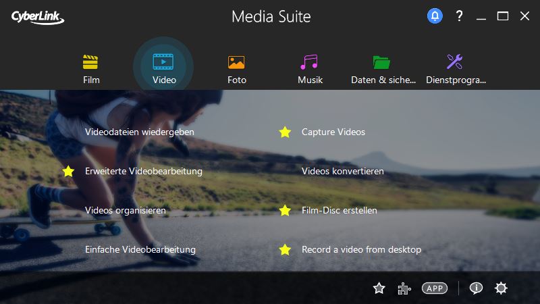The width and height of the screenshot is (540, 304).
Task: Click the notification bell icon
Action: pyautogui.click(x=435, y=16)
